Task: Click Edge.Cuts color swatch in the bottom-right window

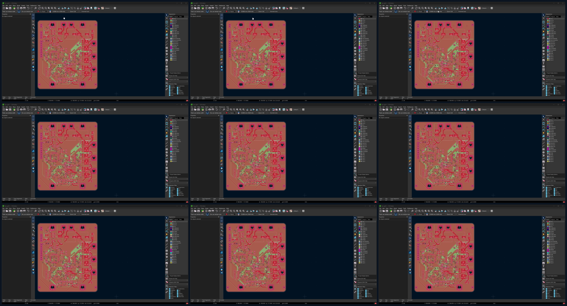Action: 548,248
